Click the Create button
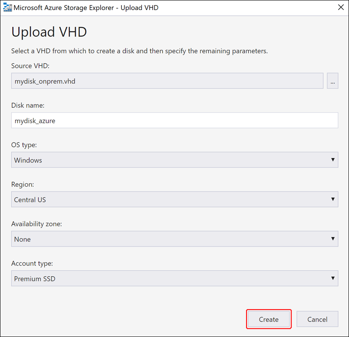This screenshot has height=337, width=349. 269,319
